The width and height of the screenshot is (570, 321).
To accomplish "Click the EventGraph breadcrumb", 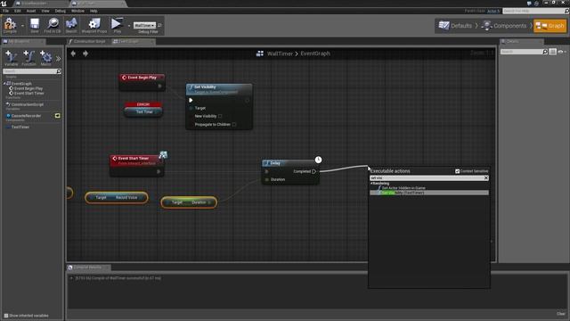I will [x=315, y=53].
